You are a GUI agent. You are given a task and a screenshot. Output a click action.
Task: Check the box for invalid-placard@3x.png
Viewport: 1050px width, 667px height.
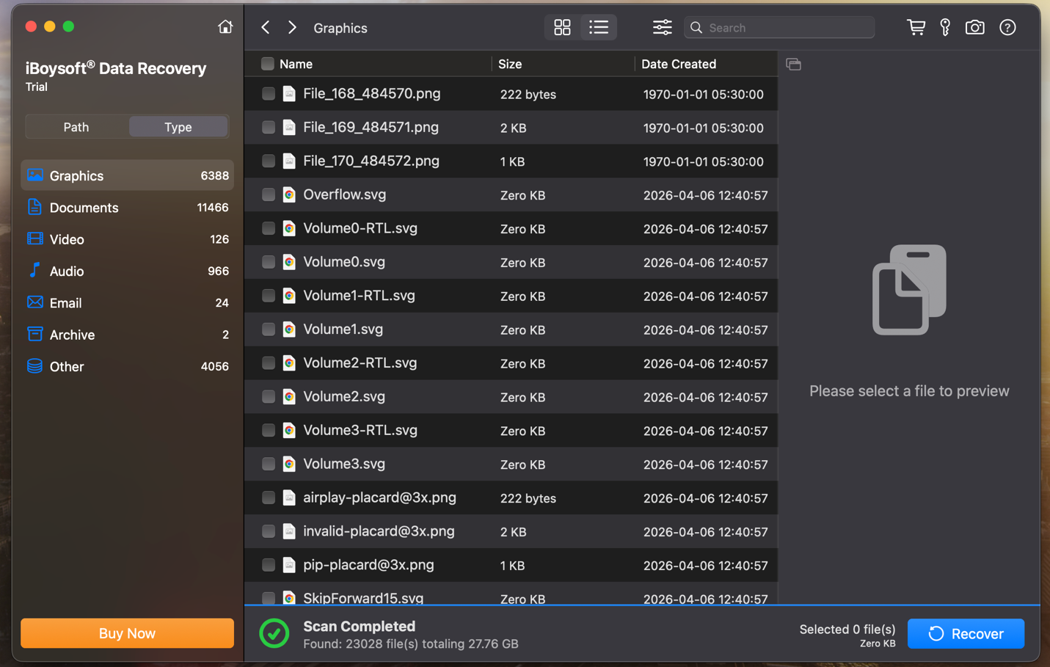tap(269, 531)
